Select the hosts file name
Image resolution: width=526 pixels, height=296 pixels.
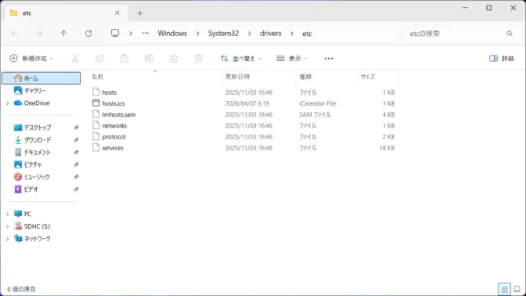110,92
